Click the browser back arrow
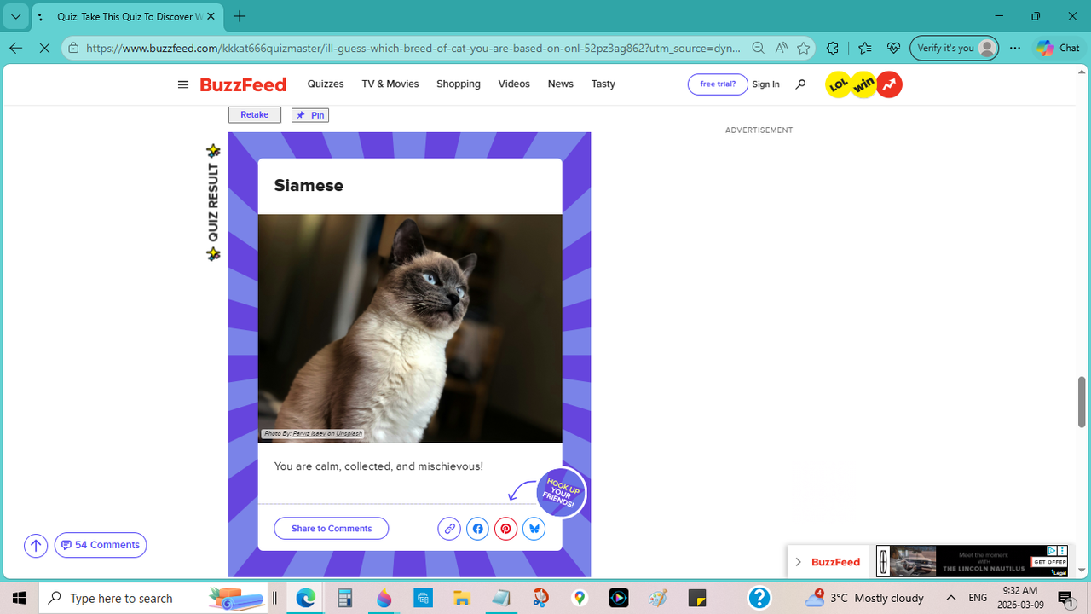This screenshot has width=1091, height=614. point(15,49)
